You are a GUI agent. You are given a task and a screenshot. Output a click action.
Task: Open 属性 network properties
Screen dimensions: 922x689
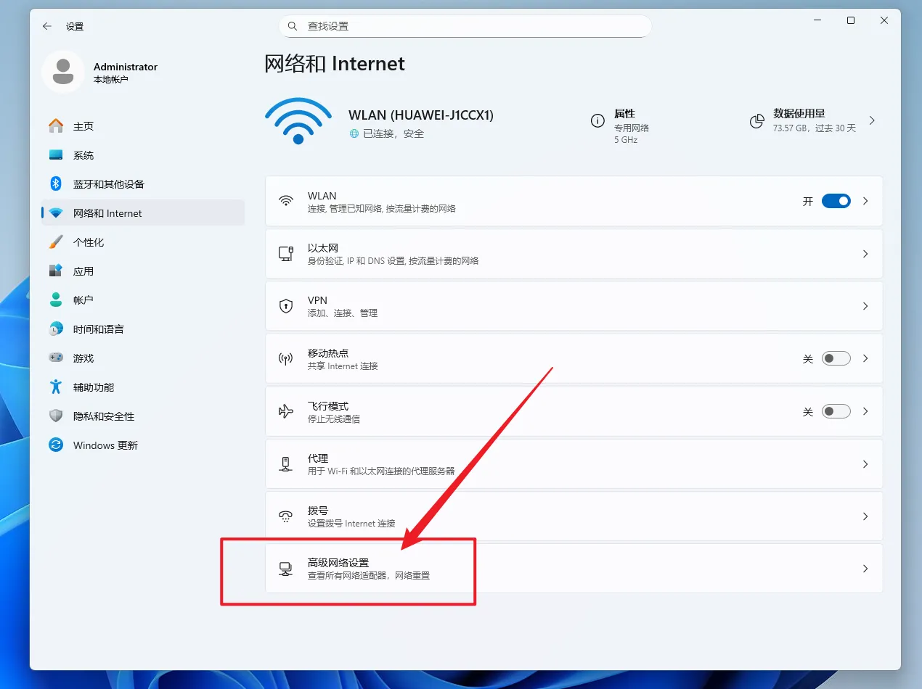621,125
